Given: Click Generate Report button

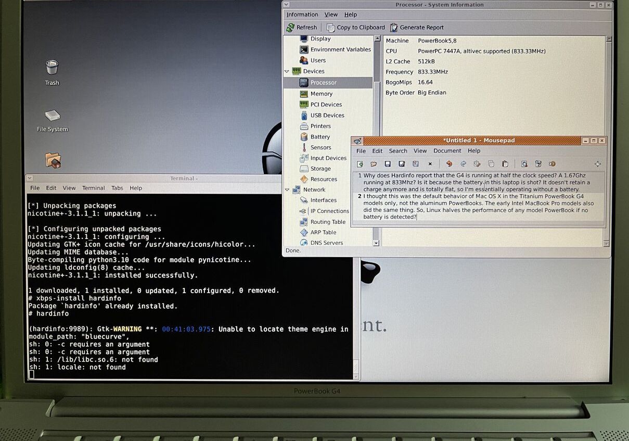Looking at the screenshot, I should pos(417,28).
